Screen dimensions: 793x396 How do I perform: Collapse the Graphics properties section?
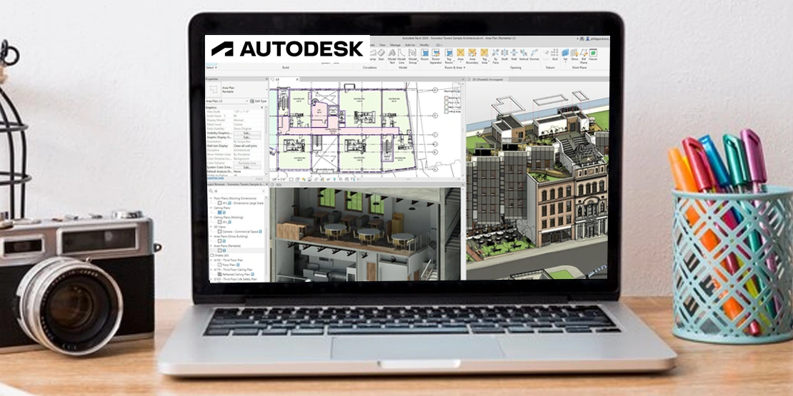tap(262, 108)
